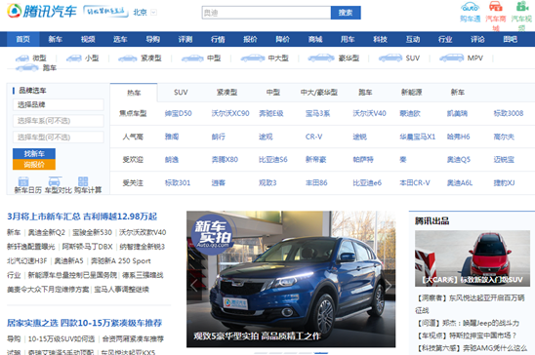Select the 紧凑型 car type icon
The image size is (535, 355).
point(127,59)
